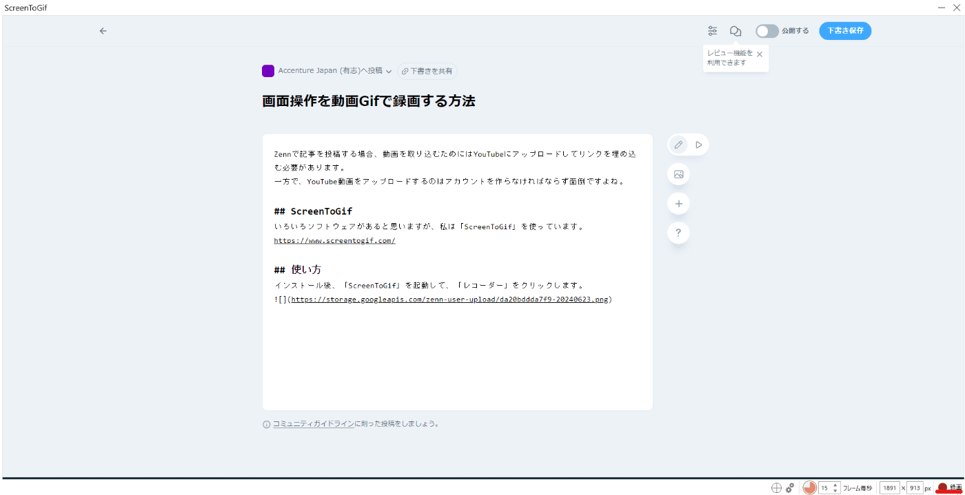This screenshot has height=495, width=965.
Task: Start recording with 録画 button
Action: [x=948, y=487]
